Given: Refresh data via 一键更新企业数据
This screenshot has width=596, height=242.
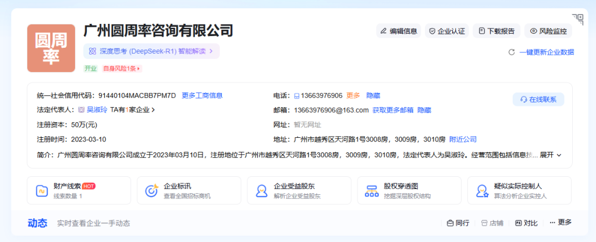Looking at the screenshot, I should pos(541,52).
